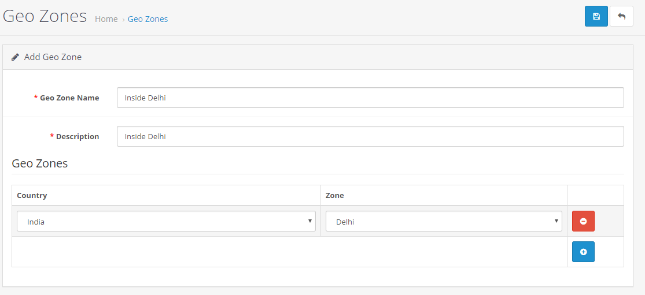The width and height of the screenshot is (645, 295).
Task: Click the Zone column header
Action: [x=335, y=195]
